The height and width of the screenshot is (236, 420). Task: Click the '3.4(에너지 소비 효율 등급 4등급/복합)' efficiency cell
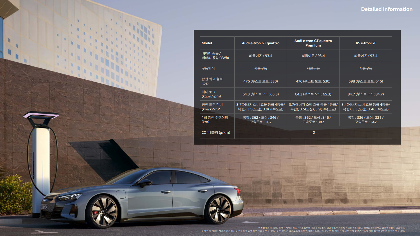point(366,107)
